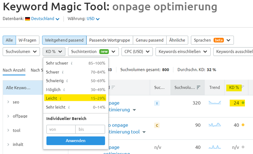The image size is (253, 154).
Task: Sort by the Suchvolumen column icon
Action: click(198, 87)
